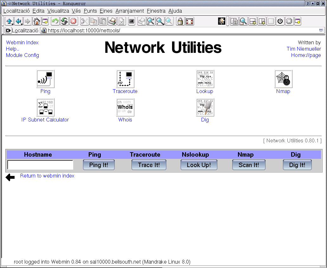Click the Paste clipboard icon
Viewport: 327px width, 268px height.
(x=103, y=21)
